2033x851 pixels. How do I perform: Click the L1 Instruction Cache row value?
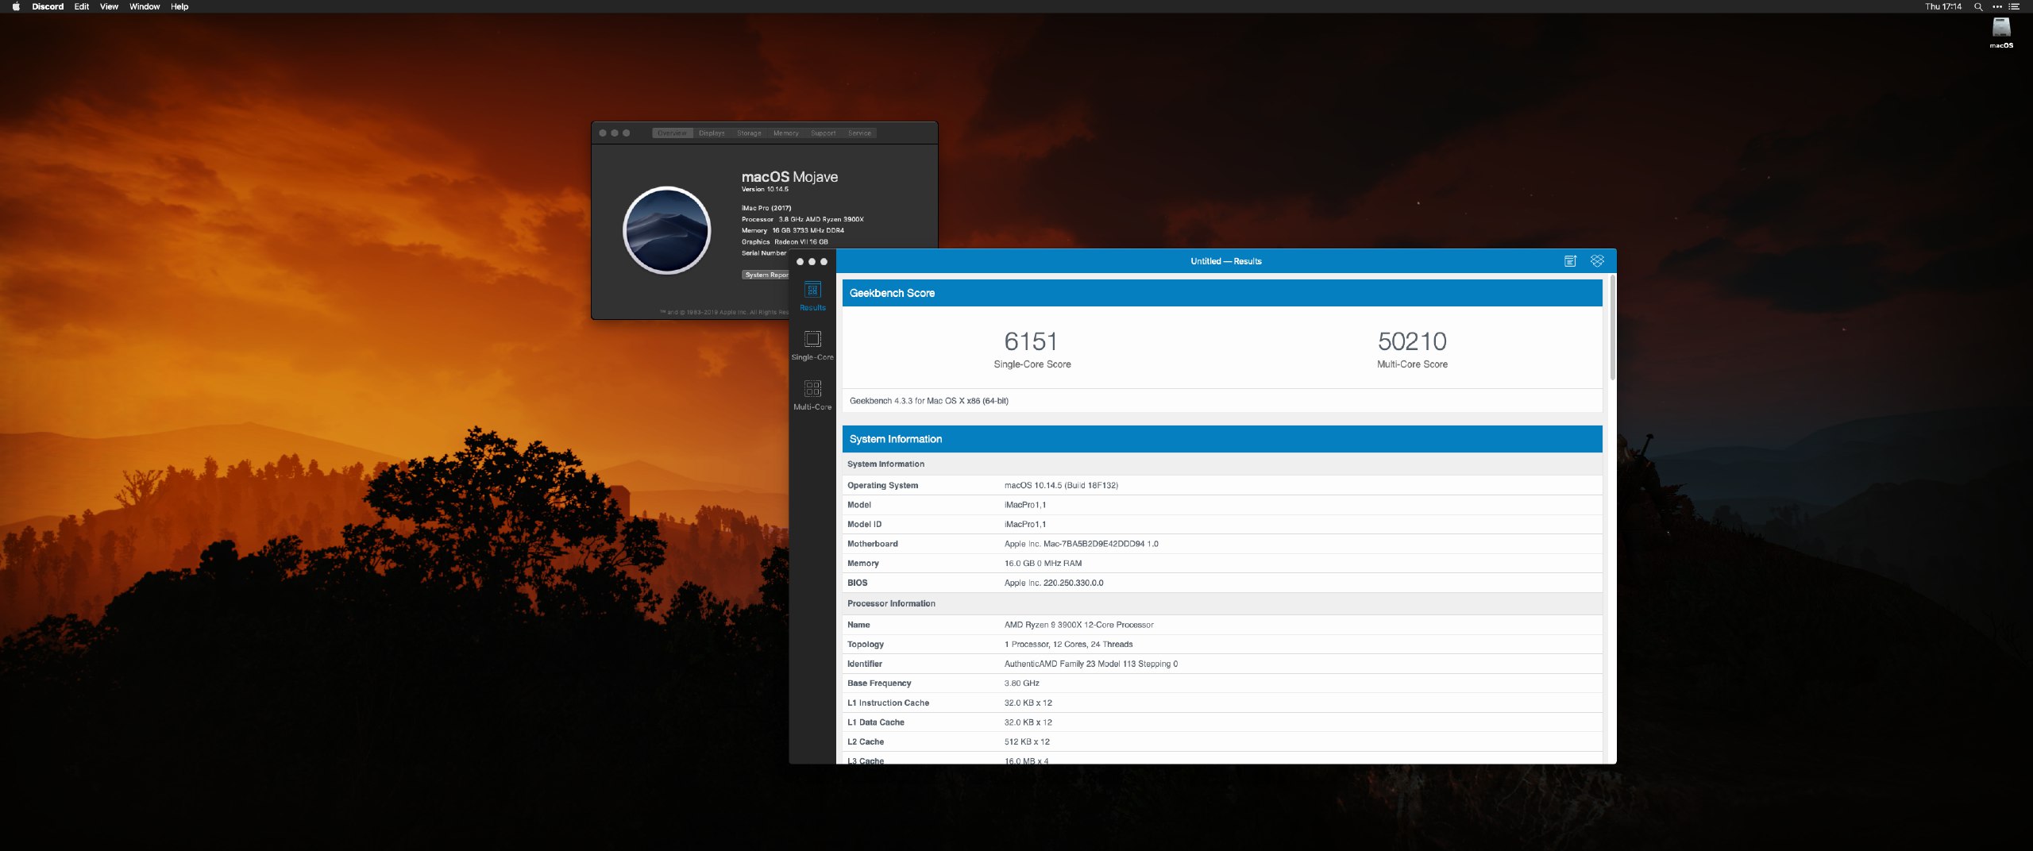[1028, 703]
